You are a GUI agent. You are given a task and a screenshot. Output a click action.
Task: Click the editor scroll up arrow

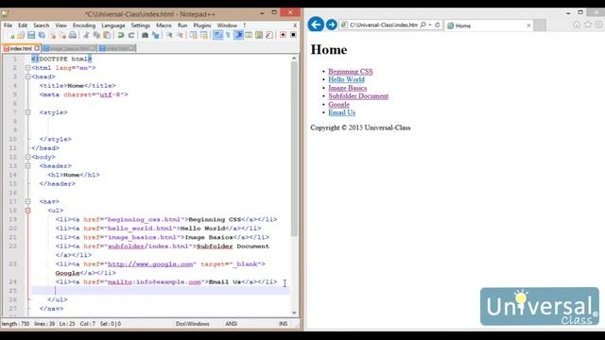pyautogui.click(x=294, y=59)
